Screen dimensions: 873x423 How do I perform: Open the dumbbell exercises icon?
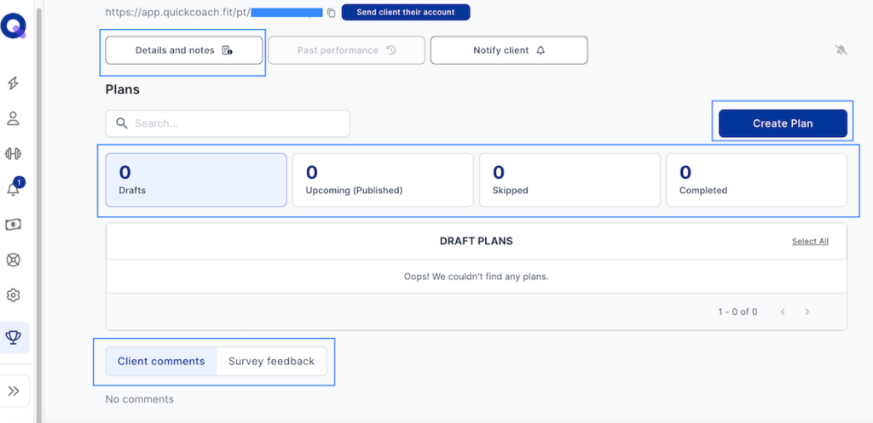tap(13, 154)
